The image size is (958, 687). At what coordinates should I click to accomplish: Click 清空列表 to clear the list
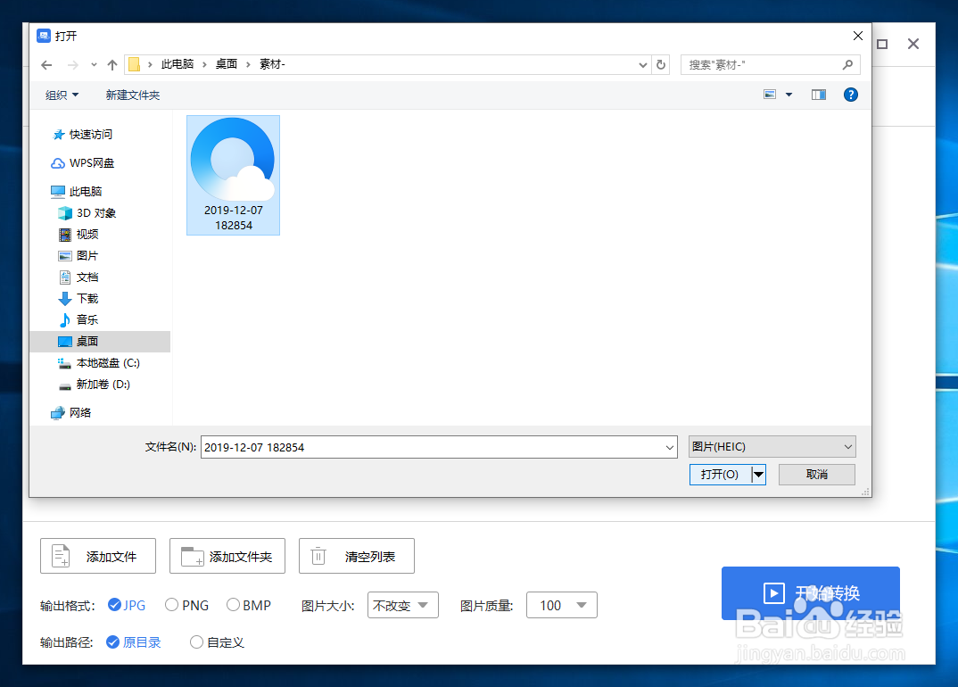click(x=356, y=555)
